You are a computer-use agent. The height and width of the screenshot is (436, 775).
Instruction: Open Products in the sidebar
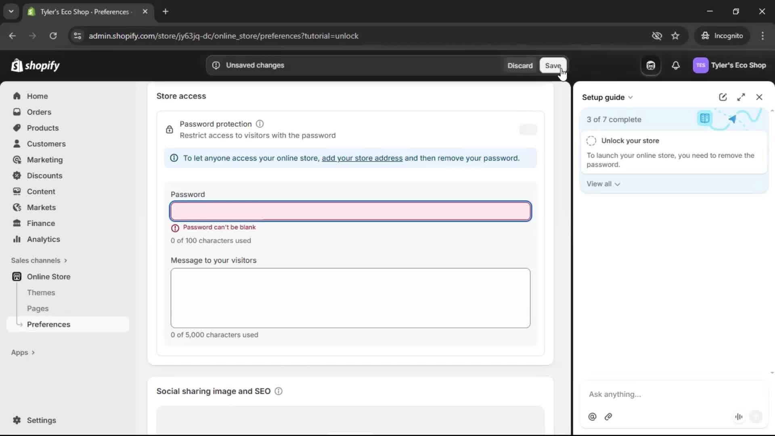tap(42, 128)
